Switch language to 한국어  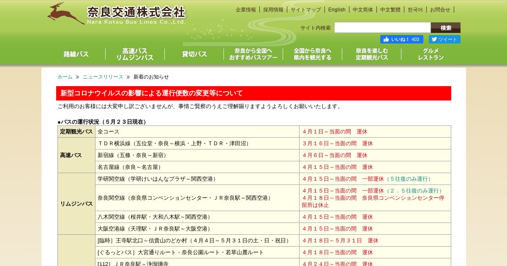(415, 10)
